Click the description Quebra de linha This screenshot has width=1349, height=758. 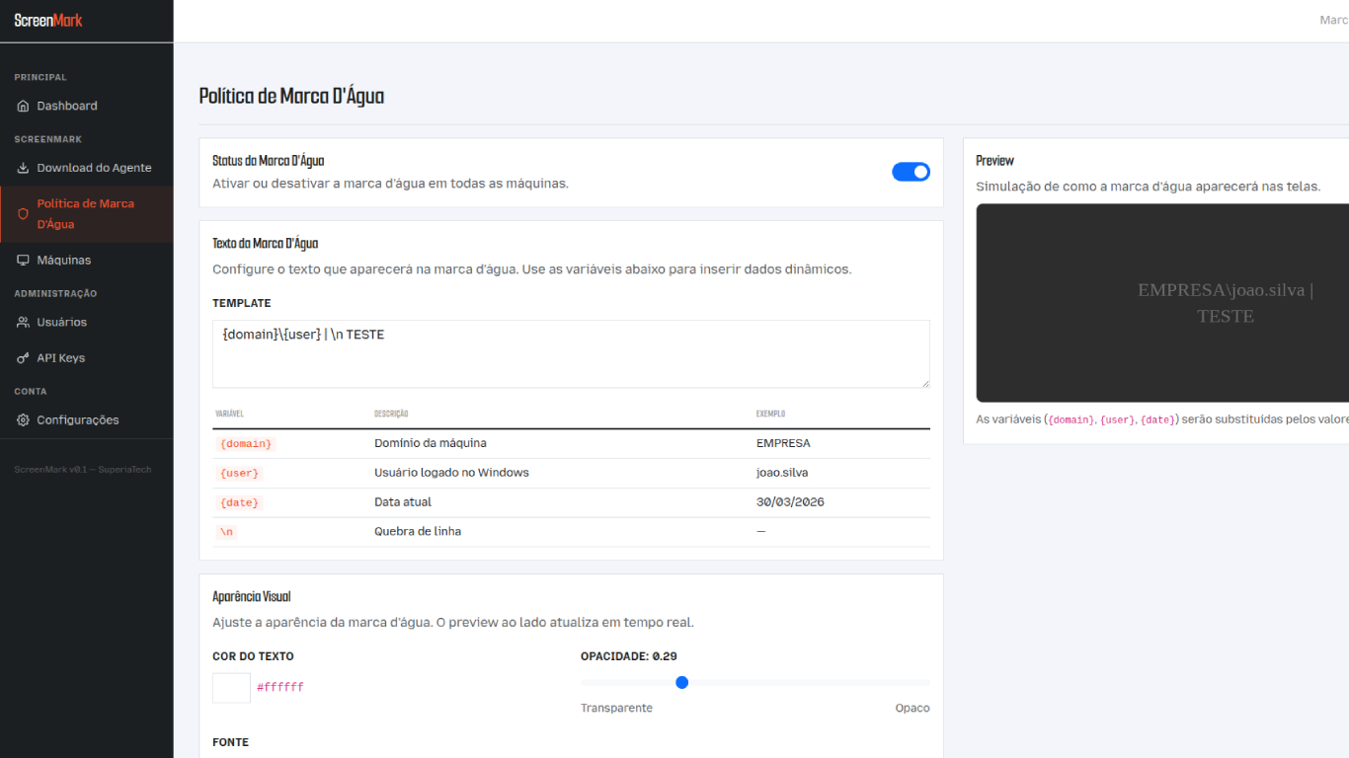pos(418,531)
